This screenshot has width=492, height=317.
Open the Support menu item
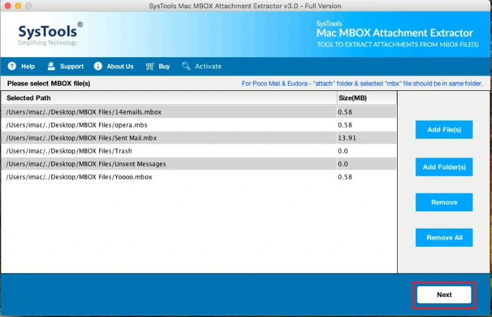point(65,66)
